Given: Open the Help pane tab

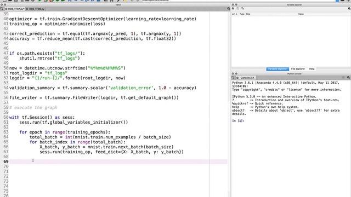Looking at the screenshot, I should click(312, 69).
